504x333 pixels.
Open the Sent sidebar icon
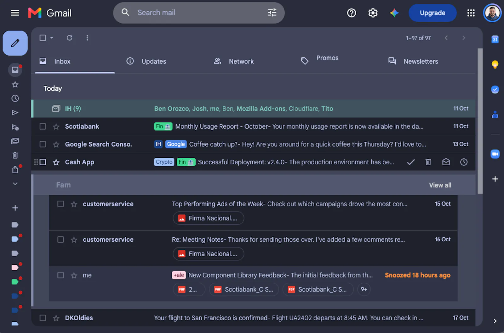coord(15,113)
